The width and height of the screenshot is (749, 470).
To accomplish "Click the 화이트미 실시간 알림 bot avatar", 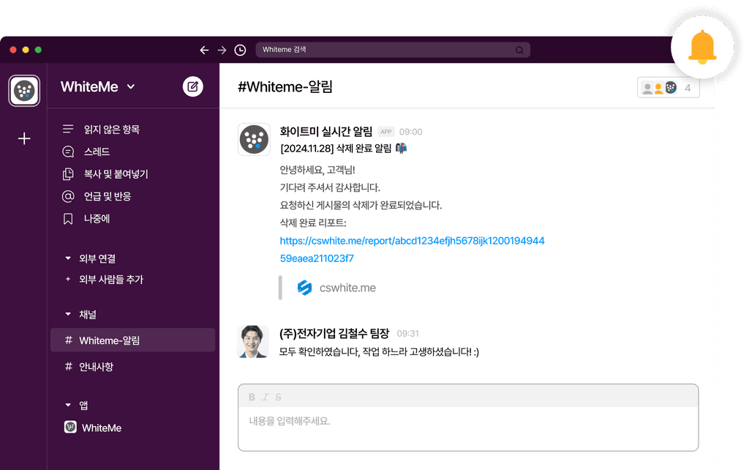I will pos(254,140).
